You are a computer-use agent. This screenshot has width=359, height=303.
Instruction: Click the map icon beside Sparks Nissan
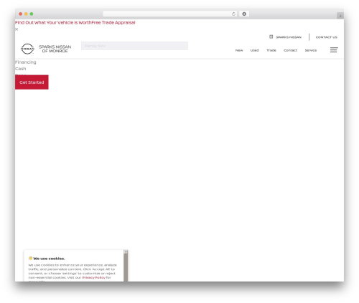point(271,37)
